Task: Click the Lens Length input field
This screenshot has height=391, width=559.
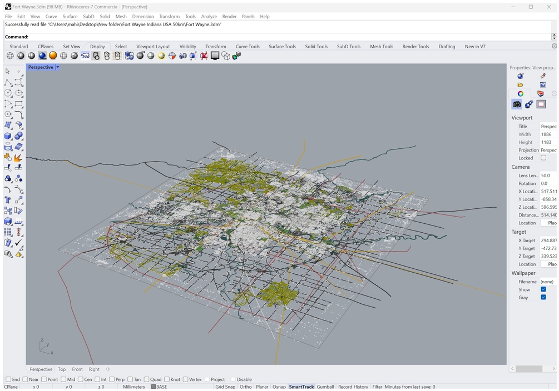Action: point(548,176)
